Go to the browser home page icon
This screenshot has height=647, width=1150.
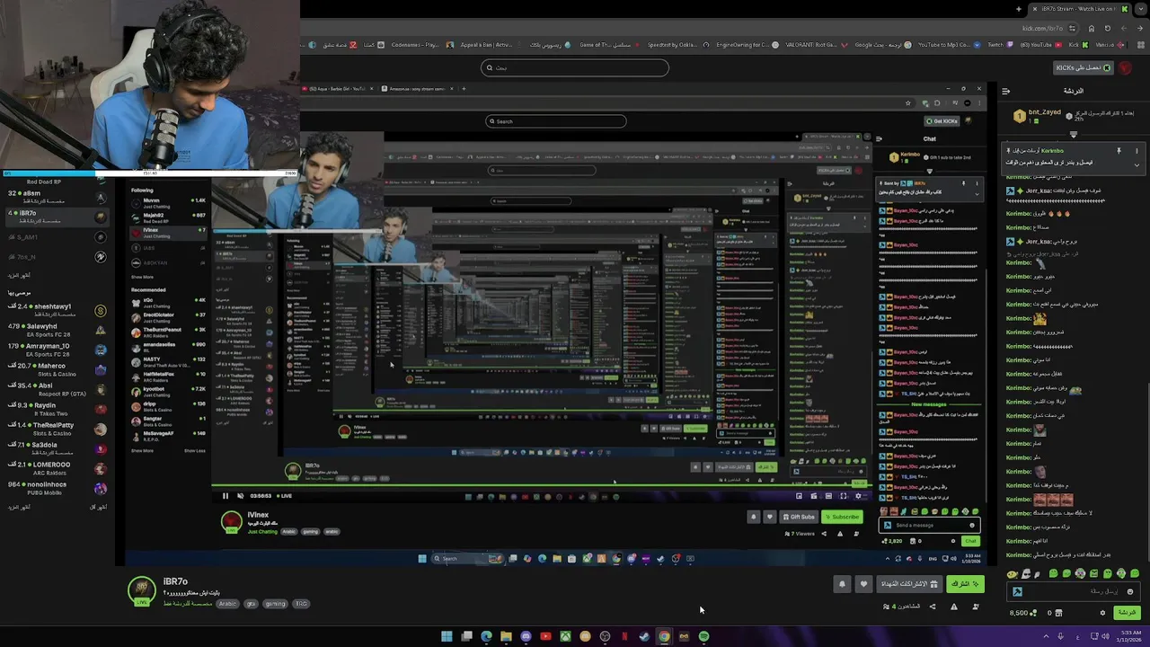1092,28
